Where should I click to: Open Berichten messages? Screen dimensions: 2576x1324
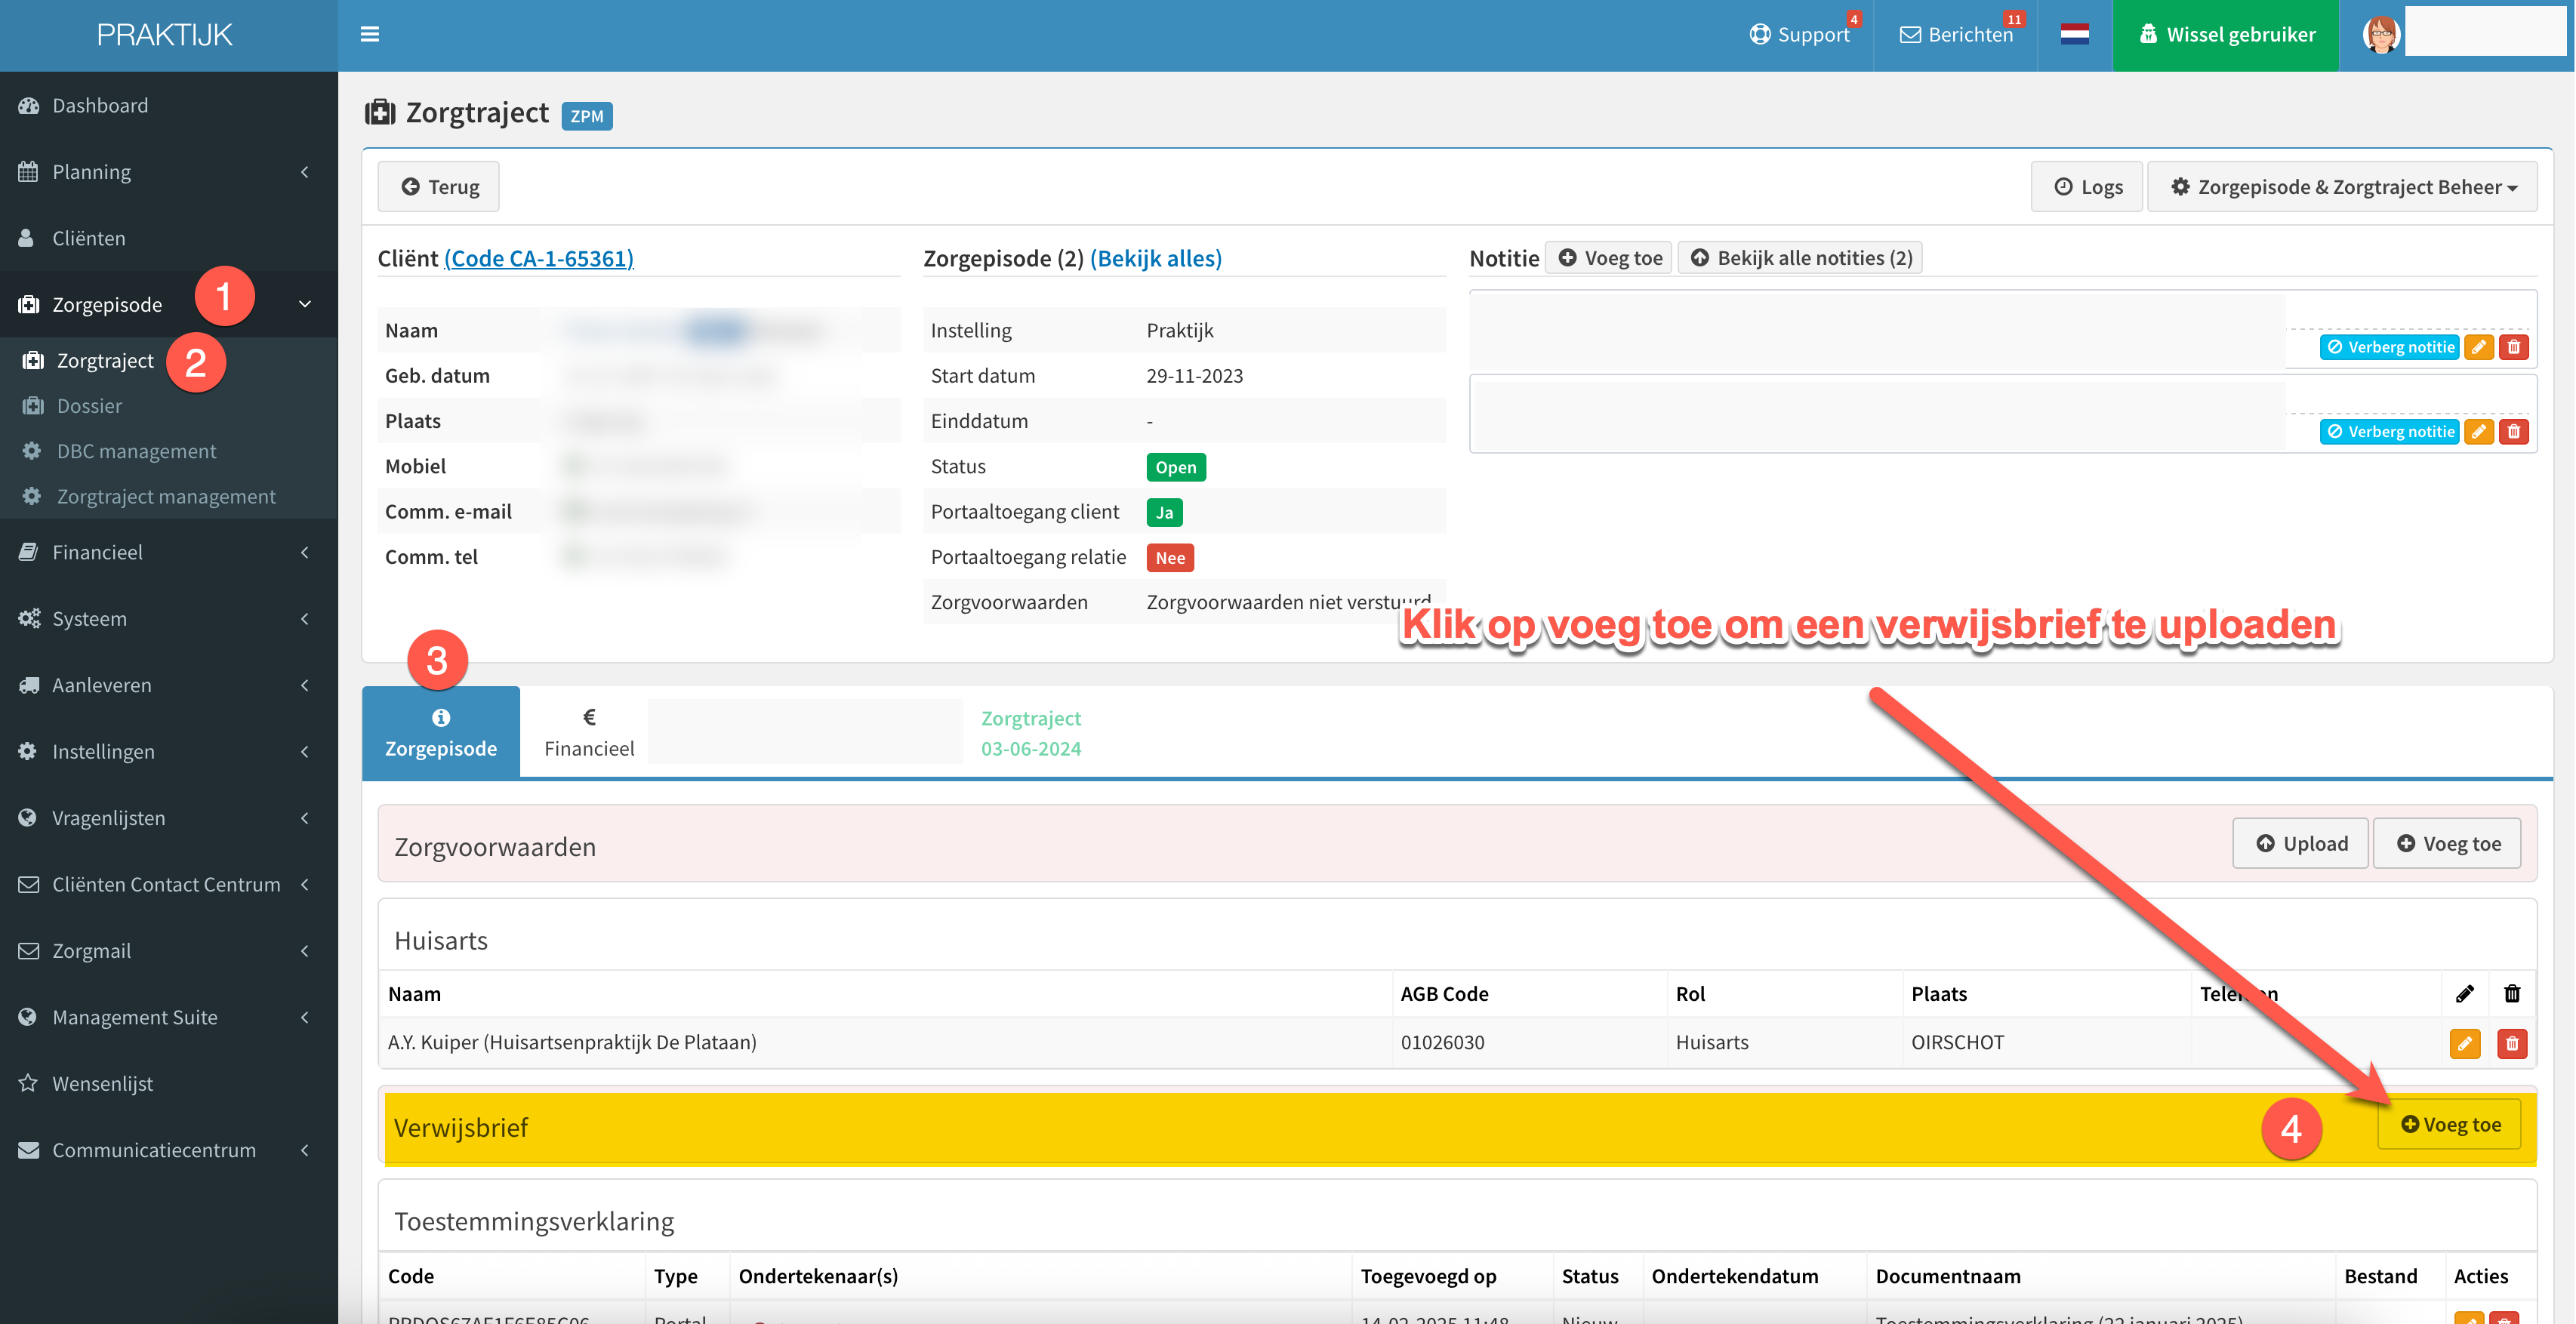click(1956, 35)
